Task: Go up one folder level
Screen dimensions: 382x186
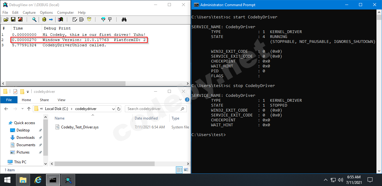Action: (29, 109)
